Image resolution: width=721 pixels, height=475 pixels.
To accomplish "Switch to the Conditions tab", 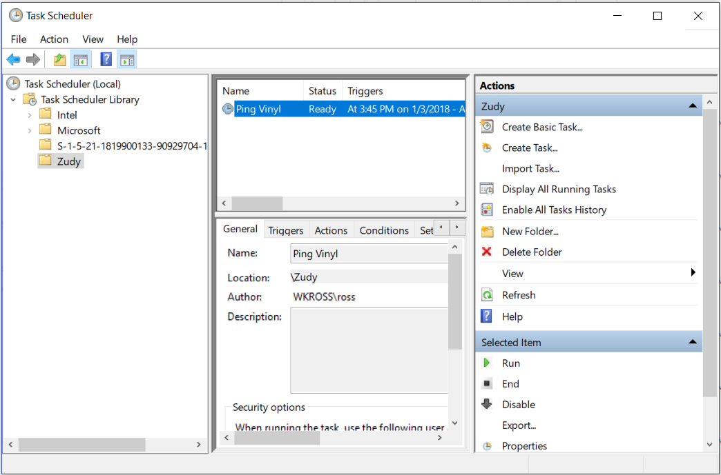I will [384, 230].
